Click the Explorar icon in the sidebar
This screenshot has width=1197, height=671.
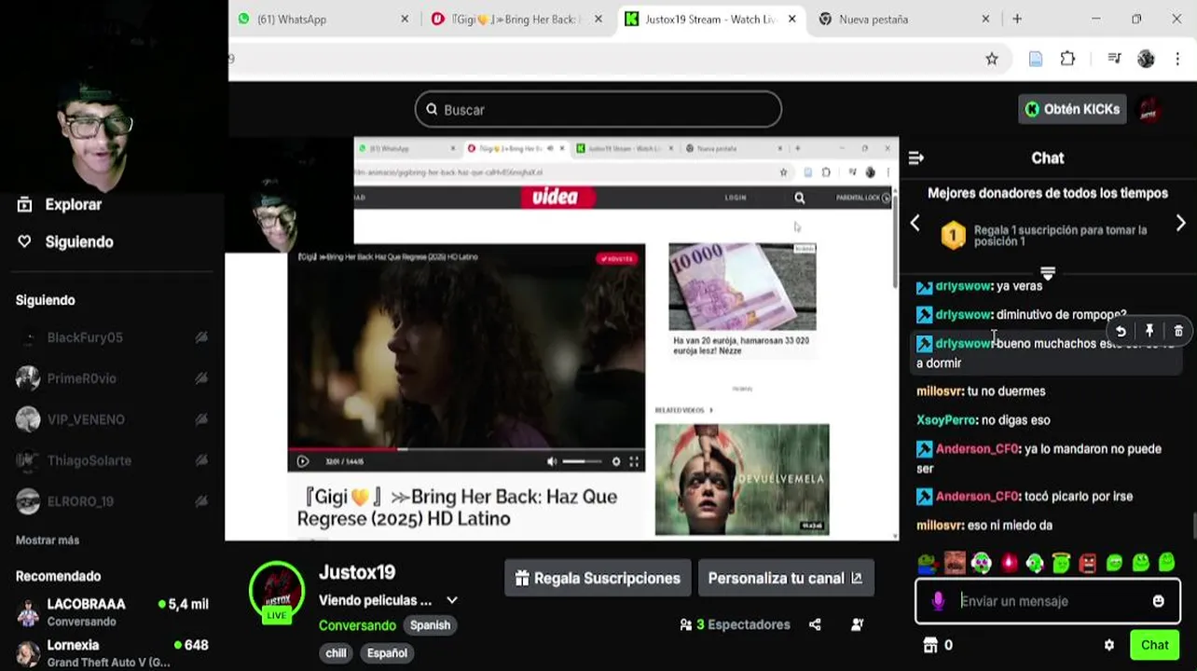point(24,204)
